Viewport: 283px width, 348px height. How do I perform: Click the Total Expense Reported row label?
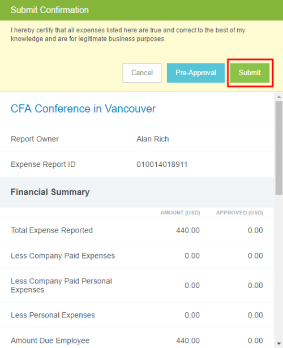pos(52,230)
